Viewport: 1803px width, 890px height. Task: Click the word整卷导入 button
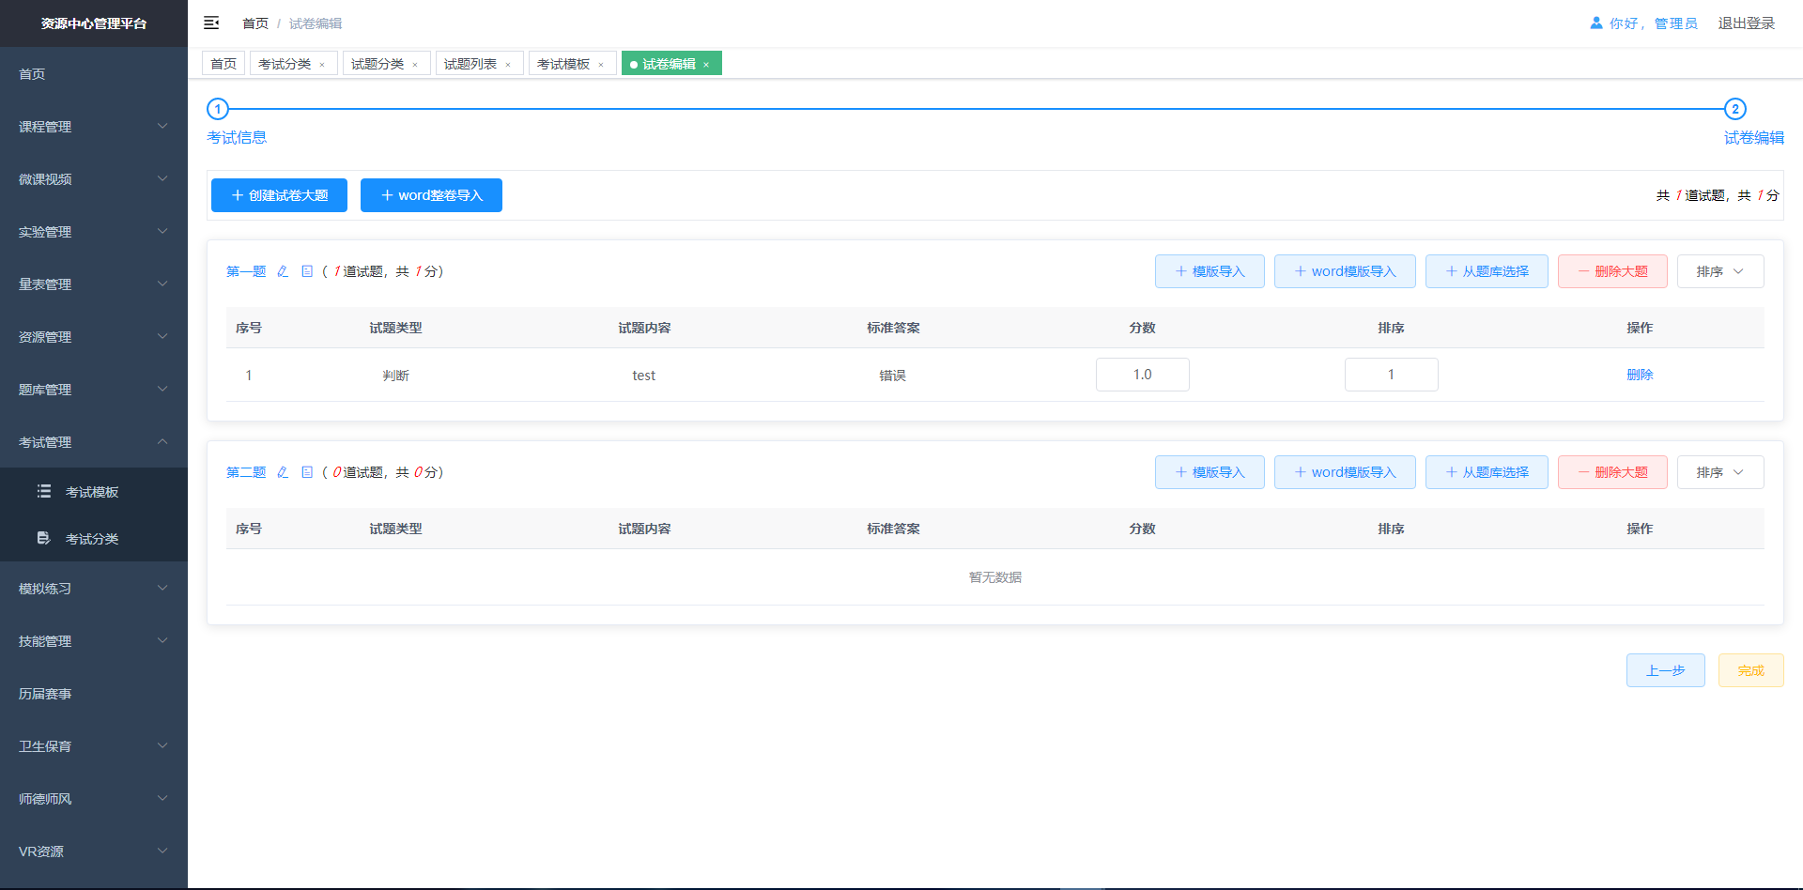(431, 195)
